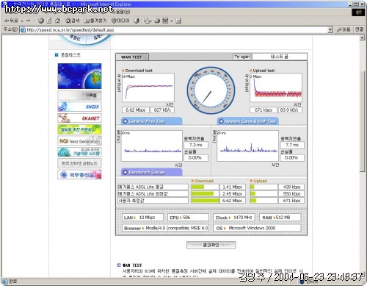Expand the Mail button dropdown arrow

[x=151, y=21]
